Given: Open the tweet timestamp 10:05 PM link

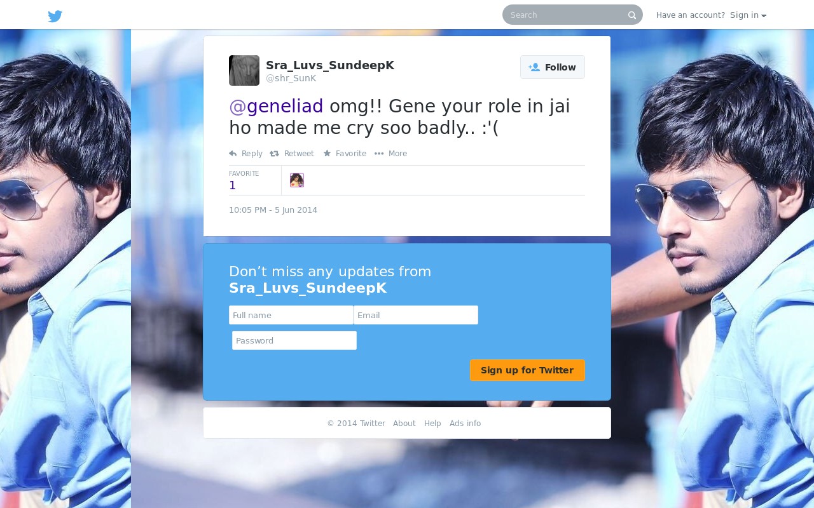Looking at the screenshot, I should pos(273,210).
